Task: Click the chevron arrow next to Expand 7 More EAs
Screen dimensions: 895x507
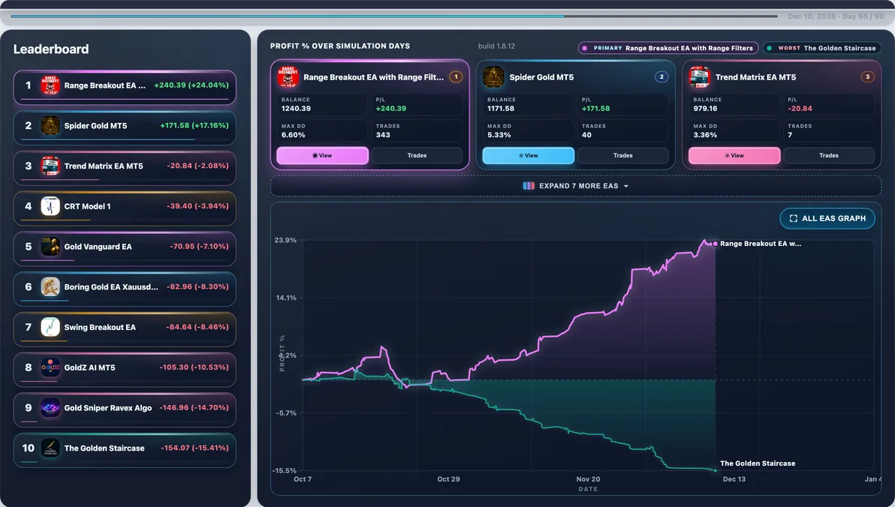Action: (625, 187)
